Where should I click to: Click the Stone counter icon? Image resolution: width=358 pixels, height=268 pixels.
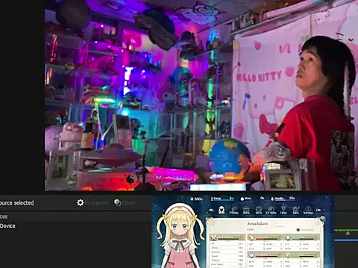(x=242, y=199)
